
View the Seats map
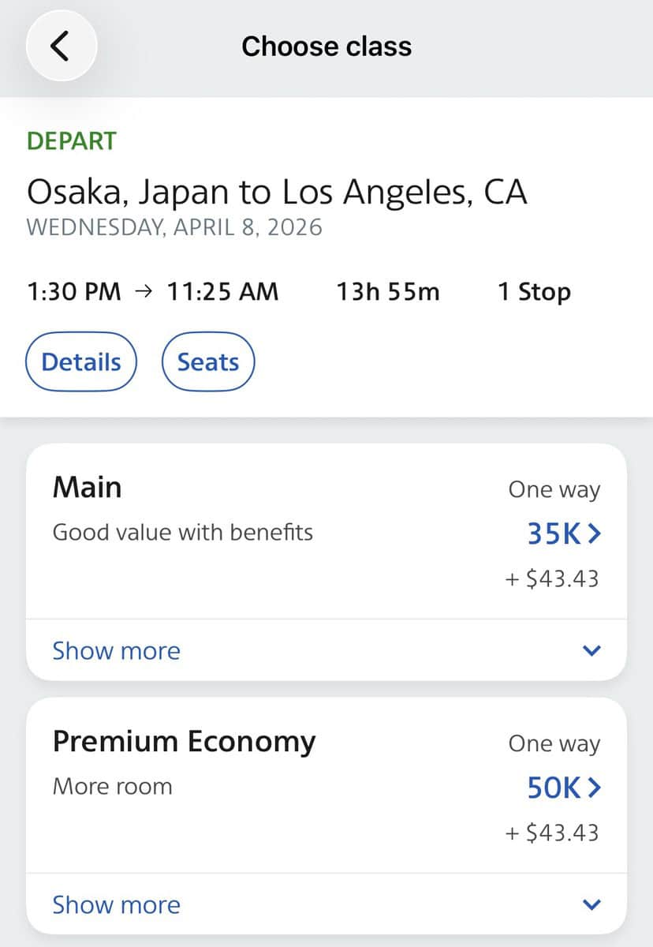(x=208, y=362)
